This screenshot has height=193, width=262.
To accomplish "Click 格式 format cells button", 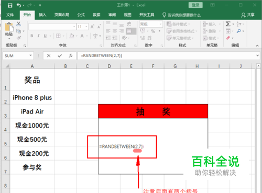I will [x=211, y=38].
